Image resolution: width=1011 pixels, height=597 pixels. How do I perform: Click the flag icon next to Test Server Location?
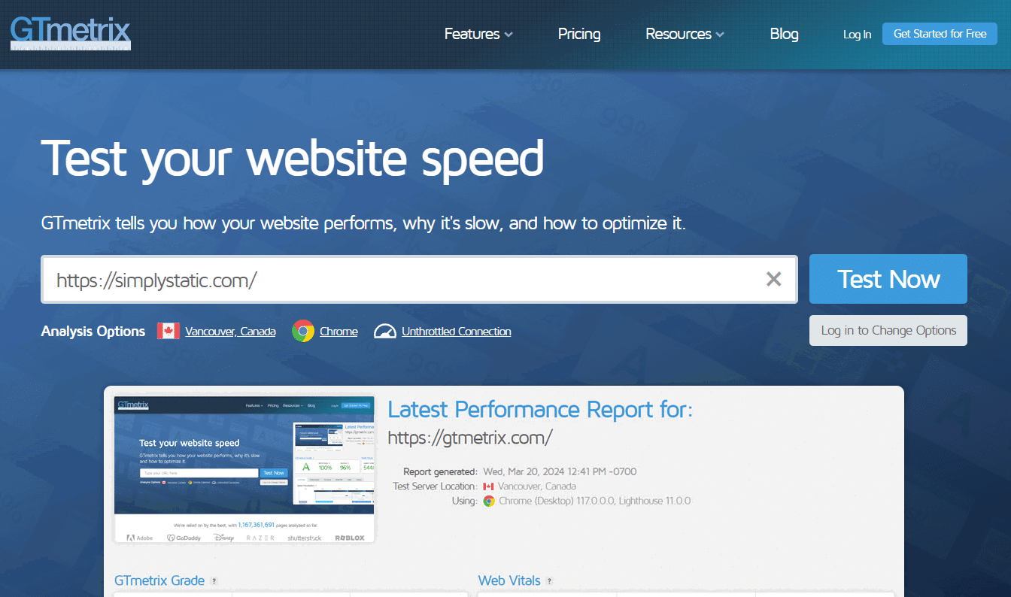click(490, 486)
